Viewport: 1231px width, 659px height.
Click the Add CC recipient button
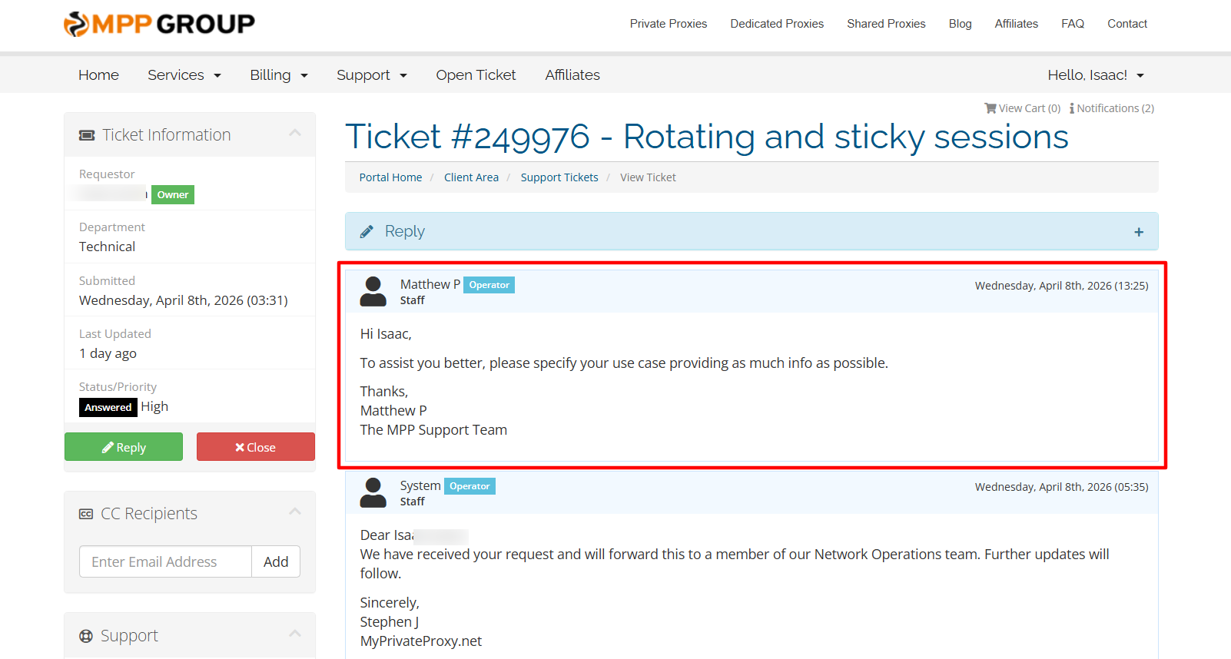tap(276, 561)
